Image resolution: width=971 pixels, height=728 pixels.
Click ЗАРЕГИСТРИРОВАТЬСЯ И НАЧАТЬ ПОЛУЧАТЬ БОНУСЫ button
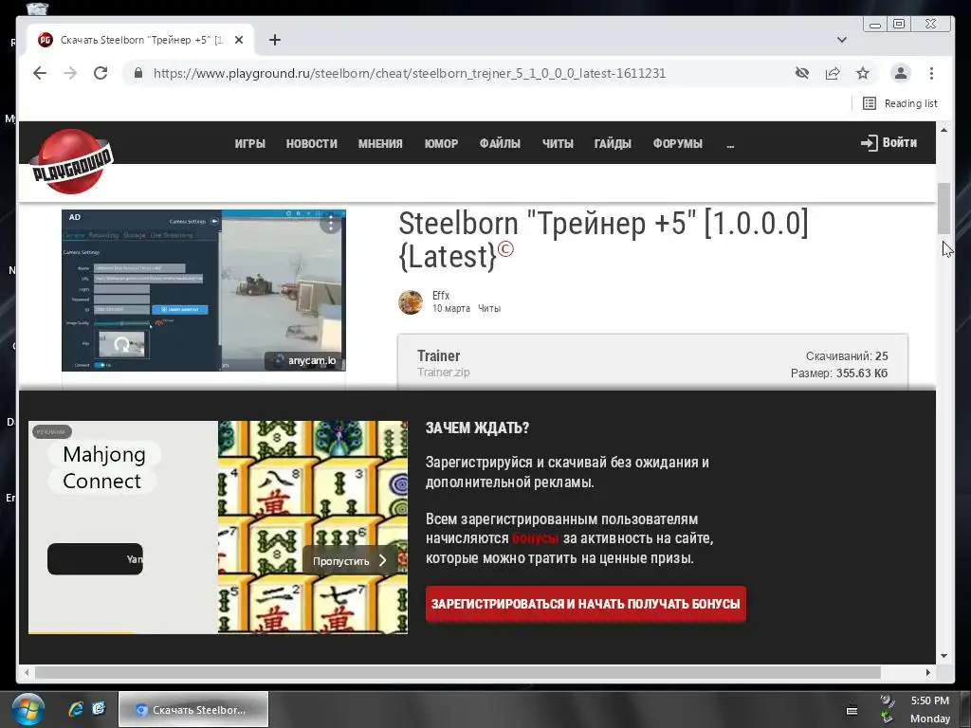click(x=586, y=604)
